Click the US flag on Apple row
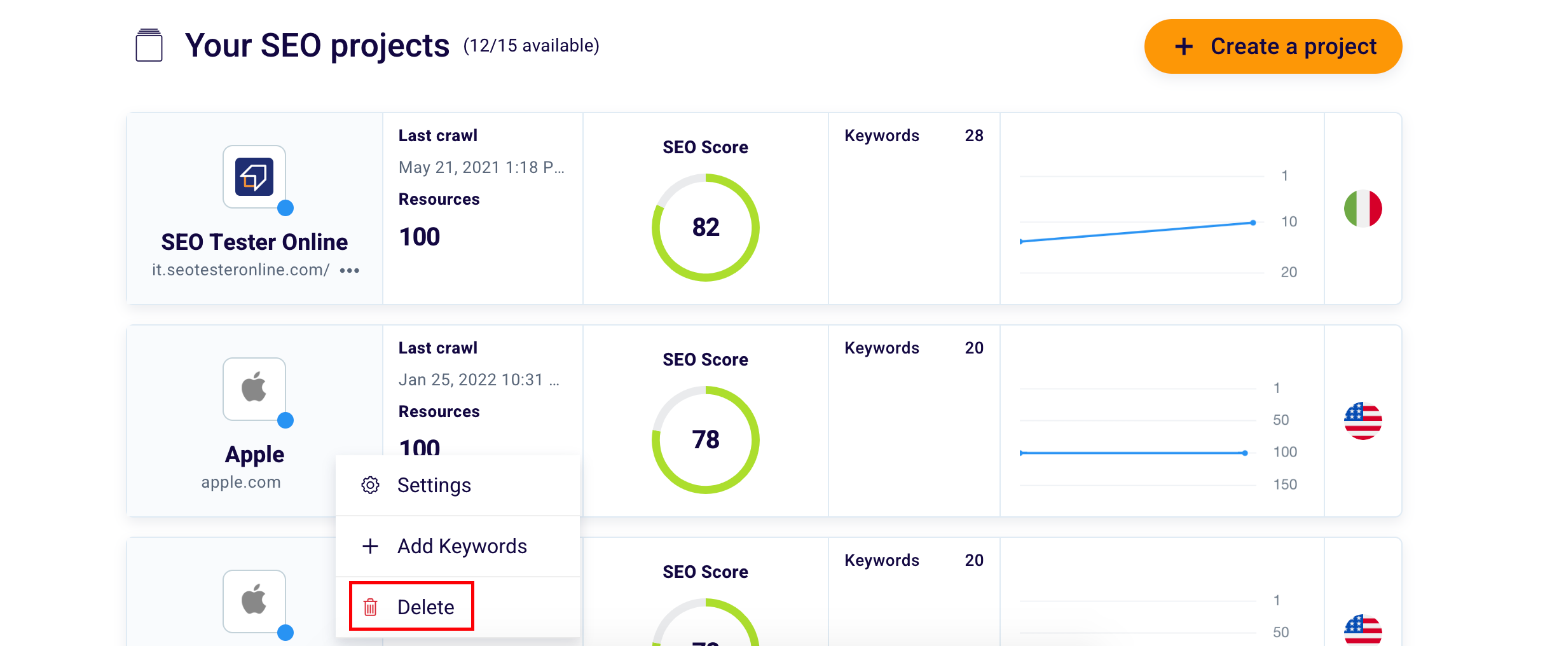The width and height of the screenshot is (1545, 646). 1363,421
